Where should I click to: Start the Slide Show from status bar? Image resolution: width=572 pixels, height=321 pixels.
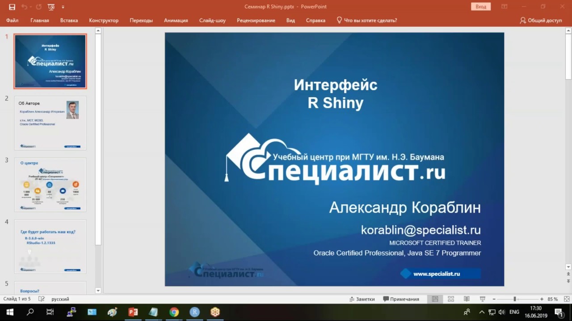(483, 299)
